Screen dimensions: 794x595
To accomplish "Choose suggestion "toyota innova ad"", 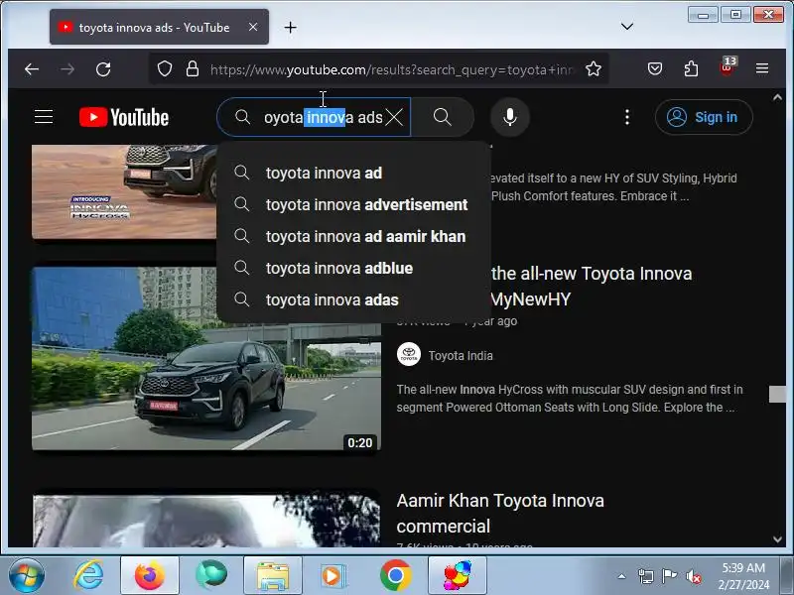I will [x=353, y=173].
